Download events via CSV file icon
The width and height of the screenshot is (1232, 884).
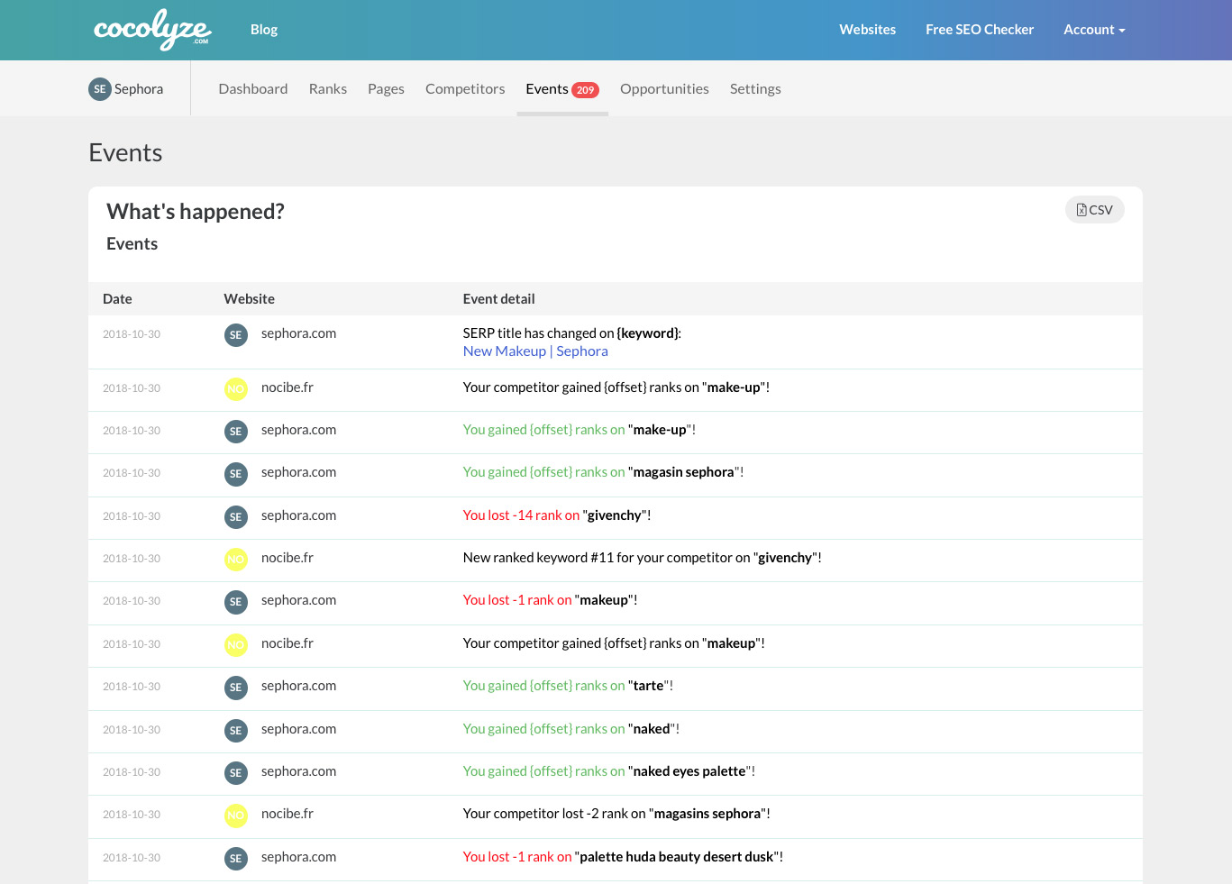pyautogui.click(x=1081, y=210)
